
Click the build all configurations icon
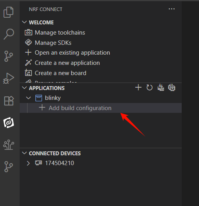point(160,88)
